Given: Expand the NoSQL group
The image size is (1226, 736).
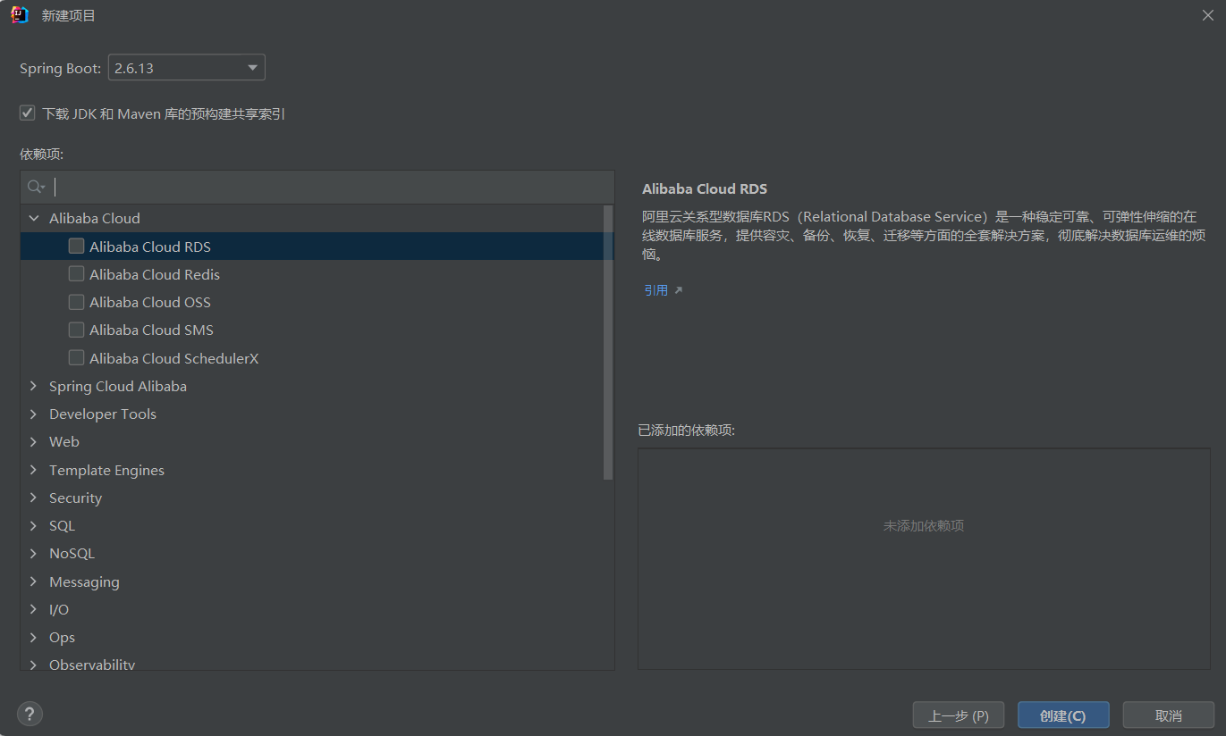Looking at the screenshot, I should (x=34, y=553).
